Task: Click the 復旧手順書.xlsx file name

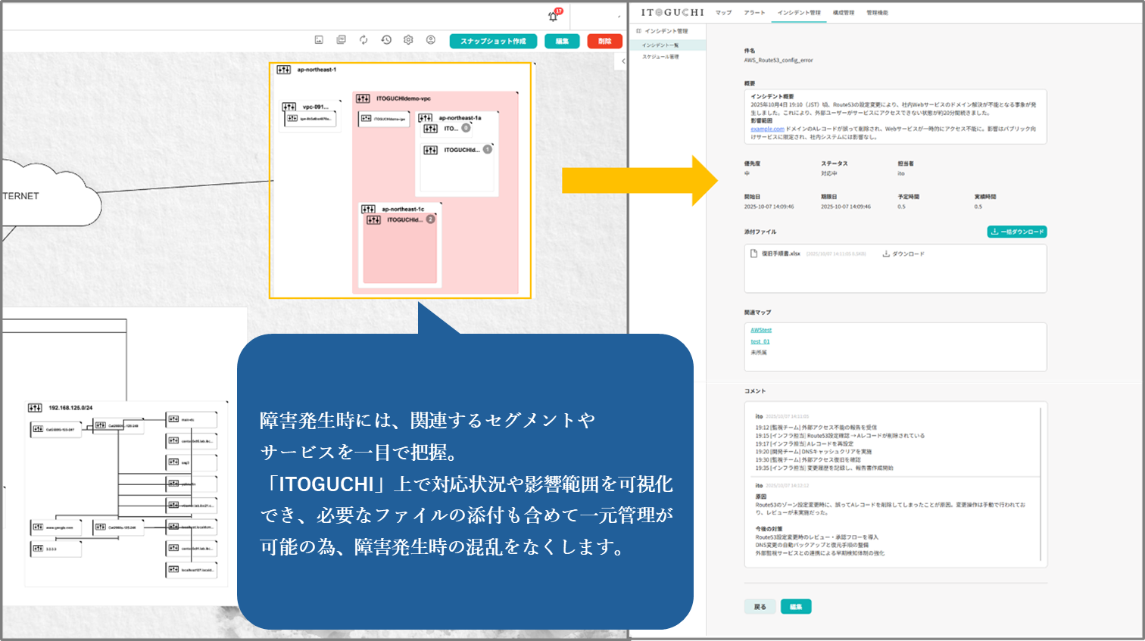Action: [781, 254]
